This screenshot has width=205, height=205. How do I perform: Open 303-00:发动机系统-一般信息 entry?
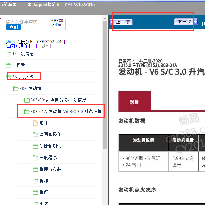click(58, 100)
